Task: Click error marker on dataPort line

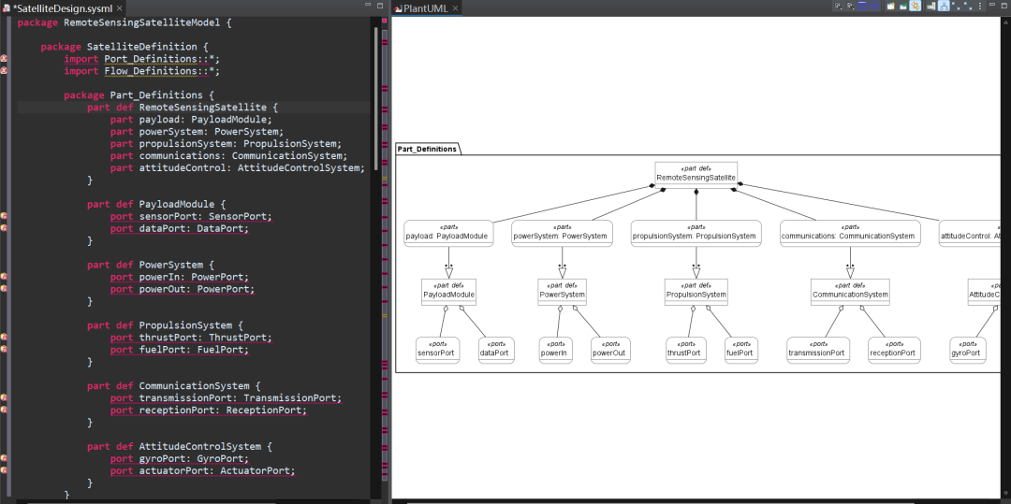Action: (4, 228)
